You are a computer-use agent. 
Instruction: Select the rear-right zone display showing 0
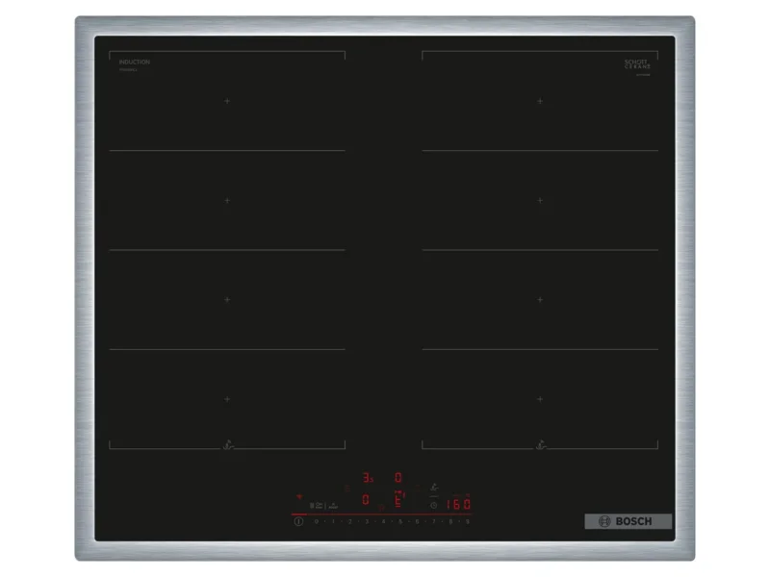398,477
